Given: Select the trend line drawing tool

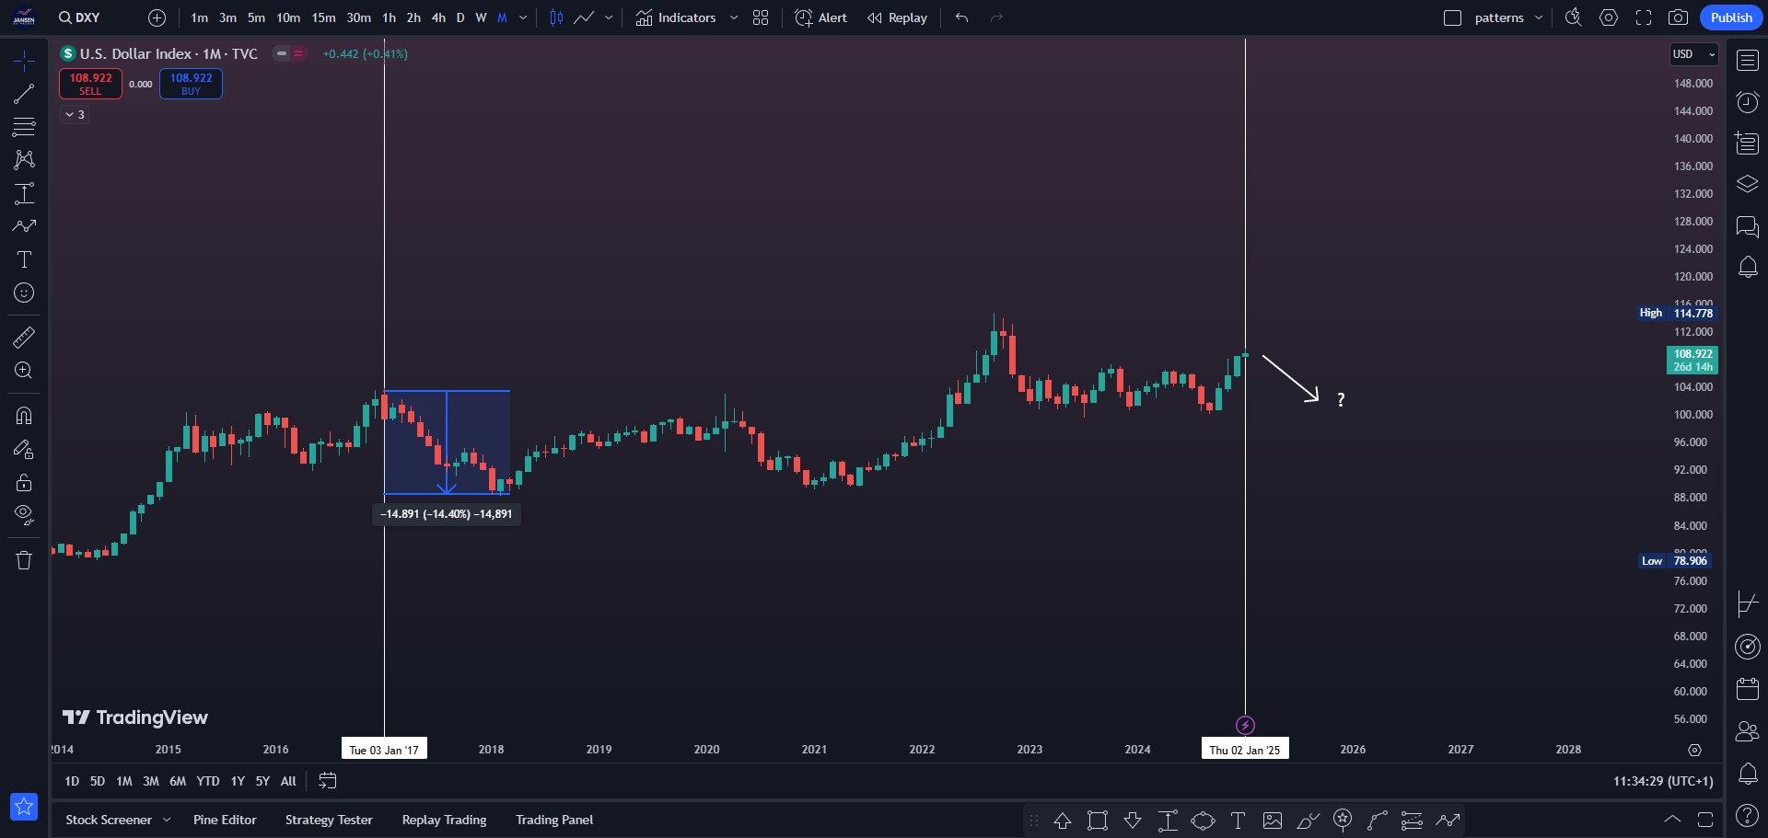Looking at the screenshot, I should pyautogui.click(x=24, y=94).
